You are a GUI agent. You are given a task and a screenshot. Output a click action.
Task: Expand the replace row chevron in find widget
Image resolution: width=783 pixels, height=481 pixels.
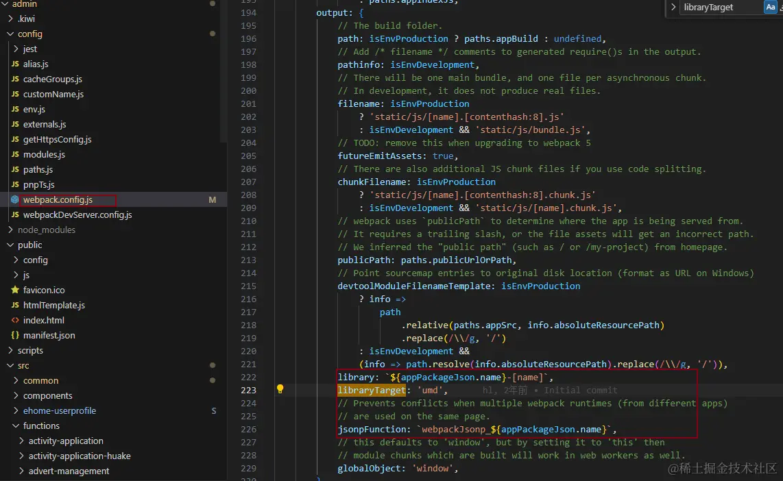[x=673, y=7]
